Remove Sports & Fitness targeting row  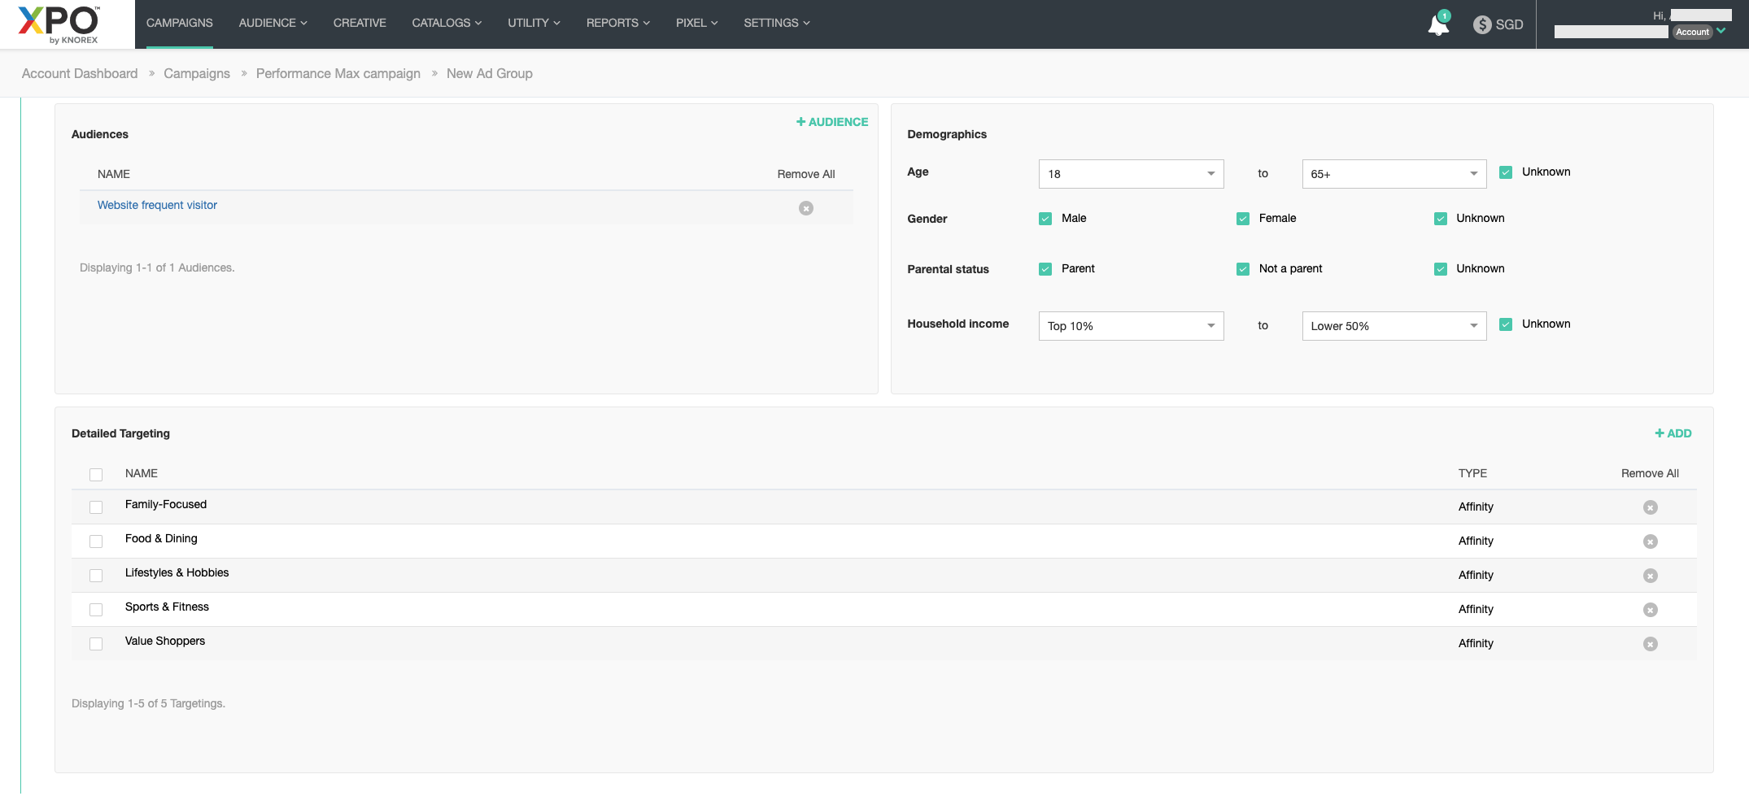1650,610
